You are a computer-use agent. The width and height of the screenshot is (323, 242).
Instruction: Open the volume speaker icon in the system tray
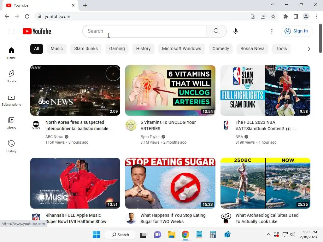pos(292,234)
